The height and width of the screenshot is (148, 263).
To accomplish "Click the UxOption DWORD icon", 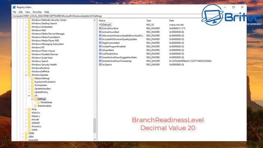I will [x=100, y=65].
